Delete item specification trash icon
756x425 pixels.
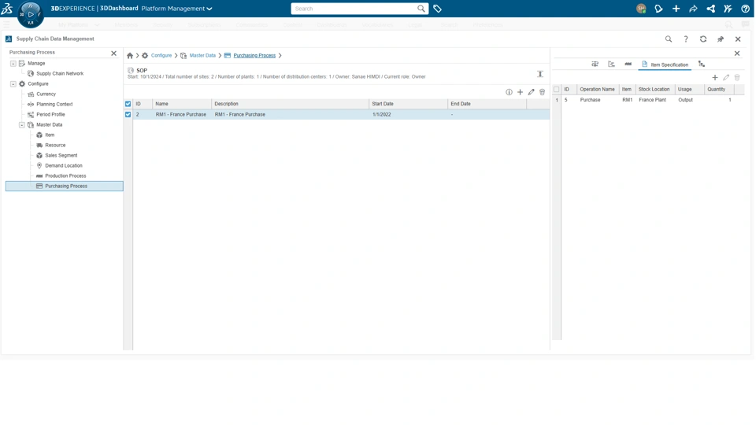tap(737, 78)
